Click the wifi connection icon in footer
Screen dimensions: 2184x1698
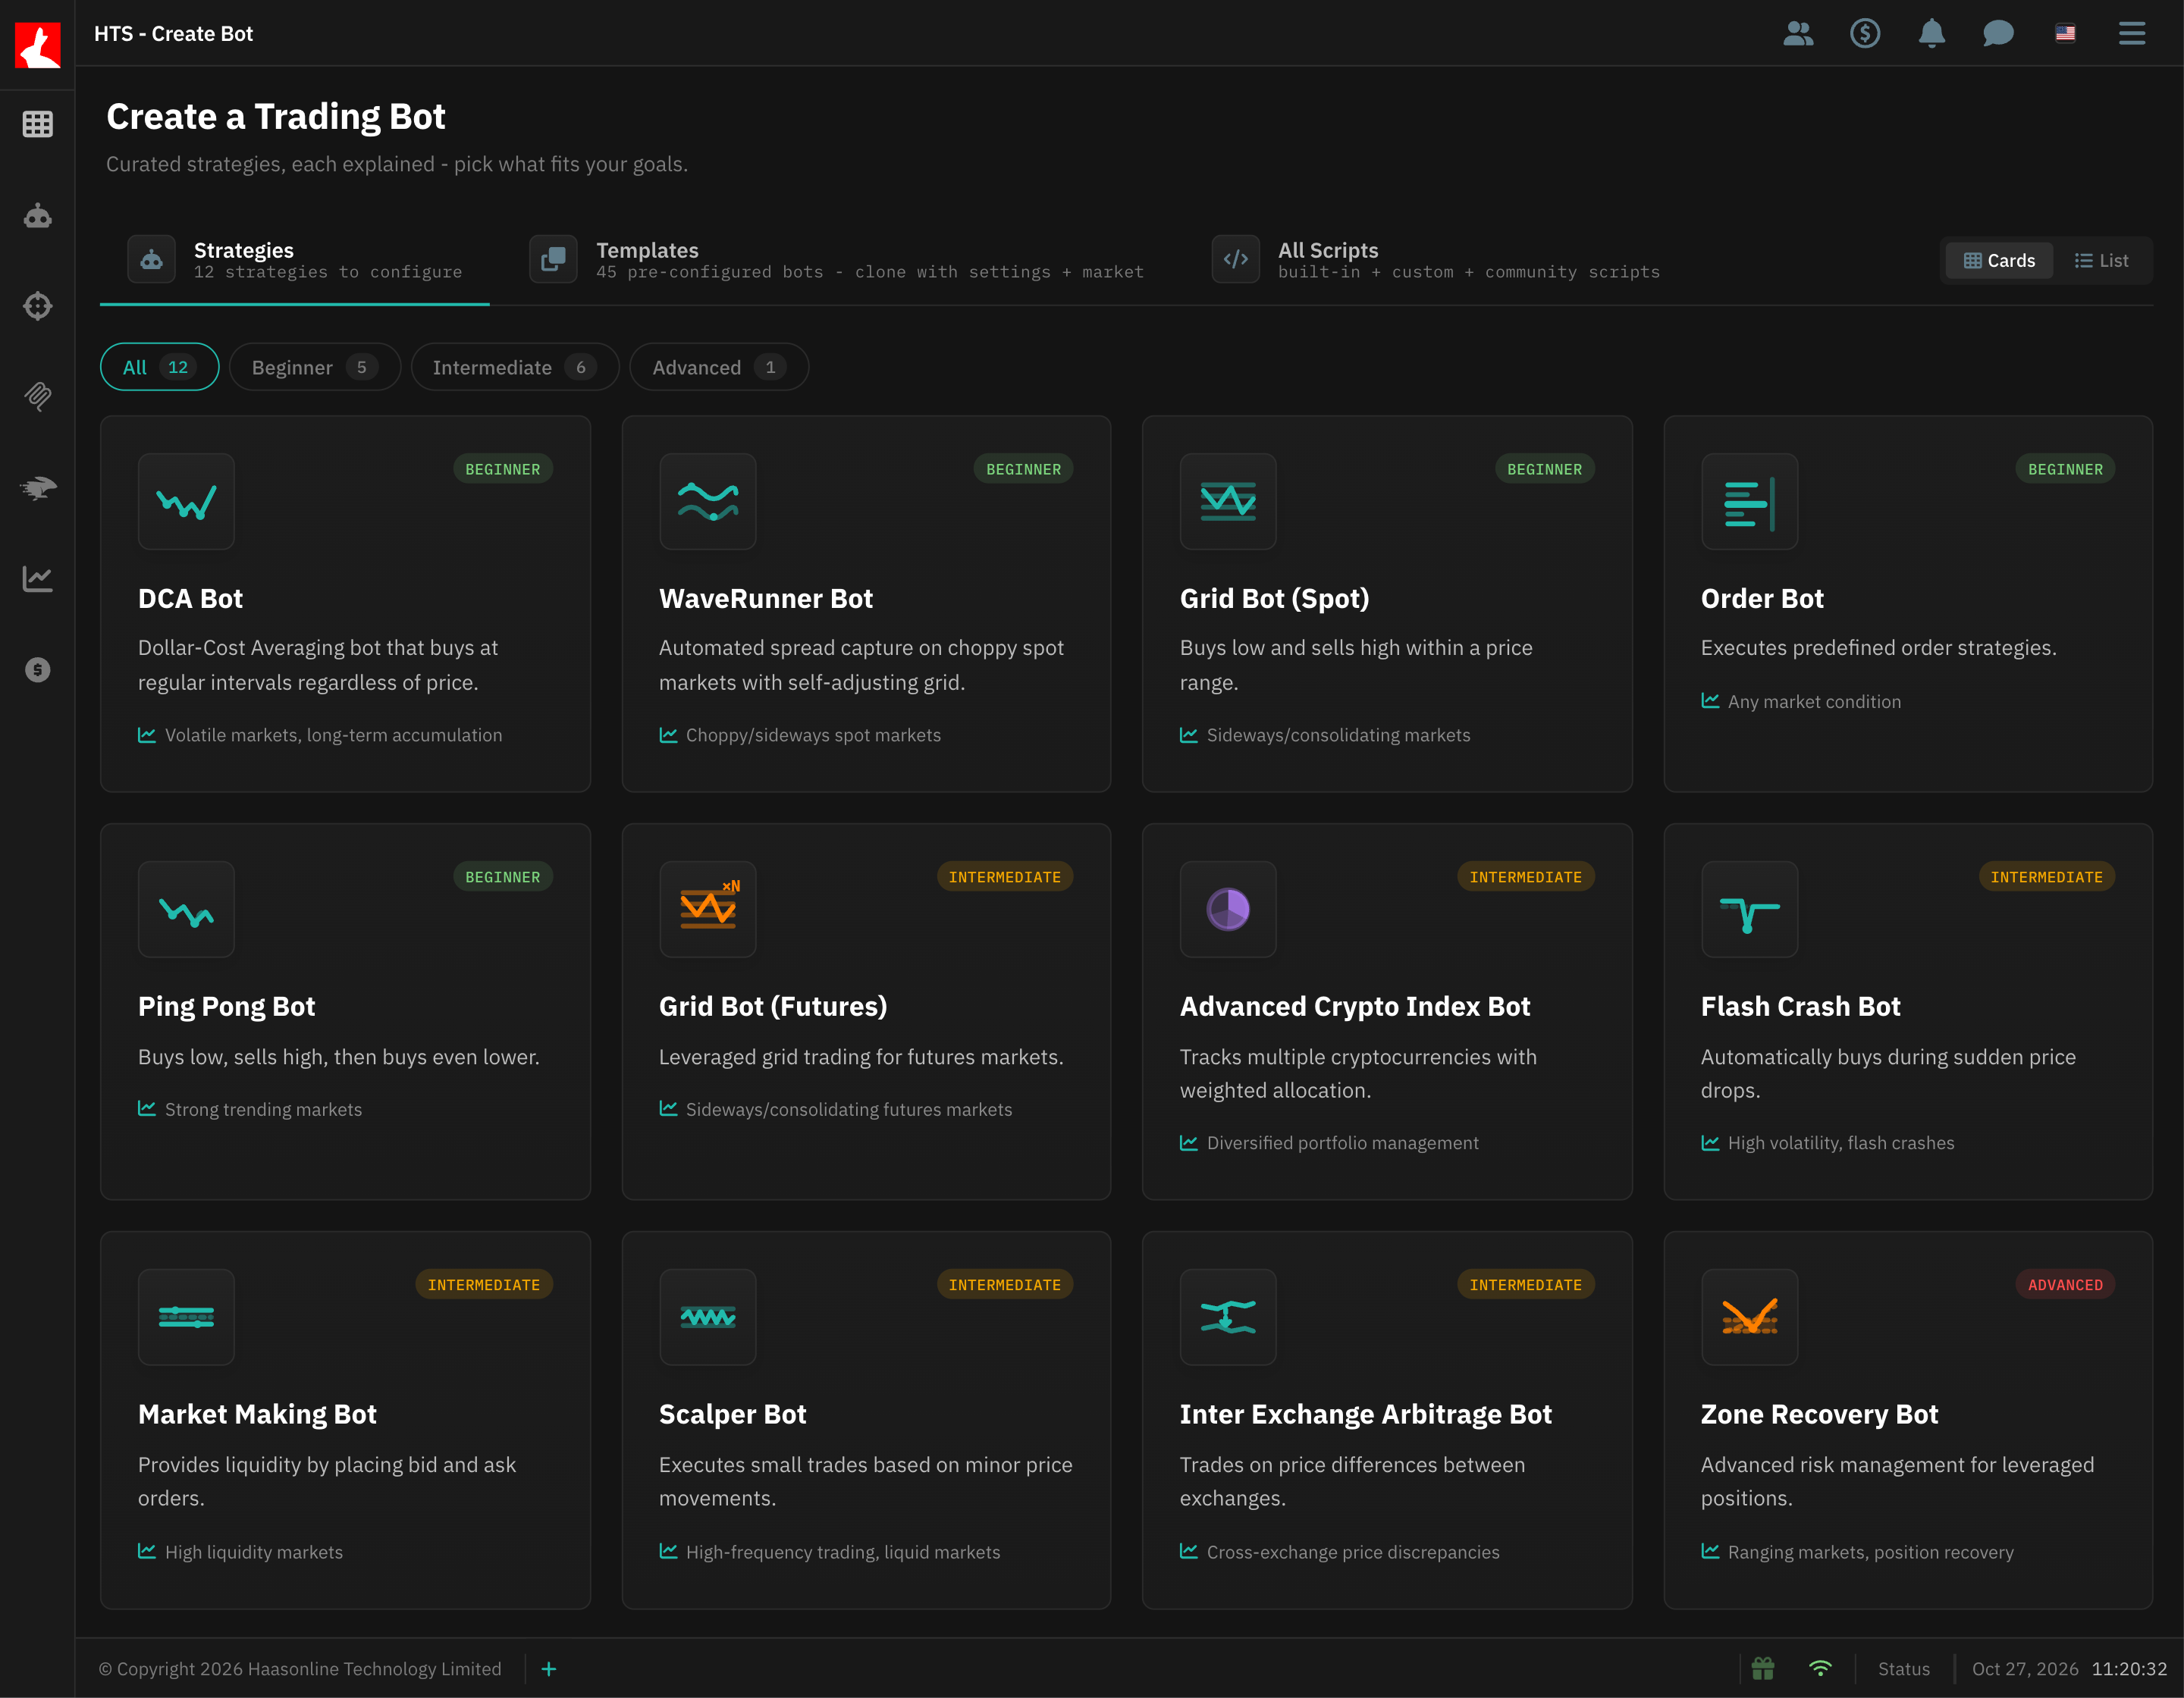[x=1820, y=1668]
